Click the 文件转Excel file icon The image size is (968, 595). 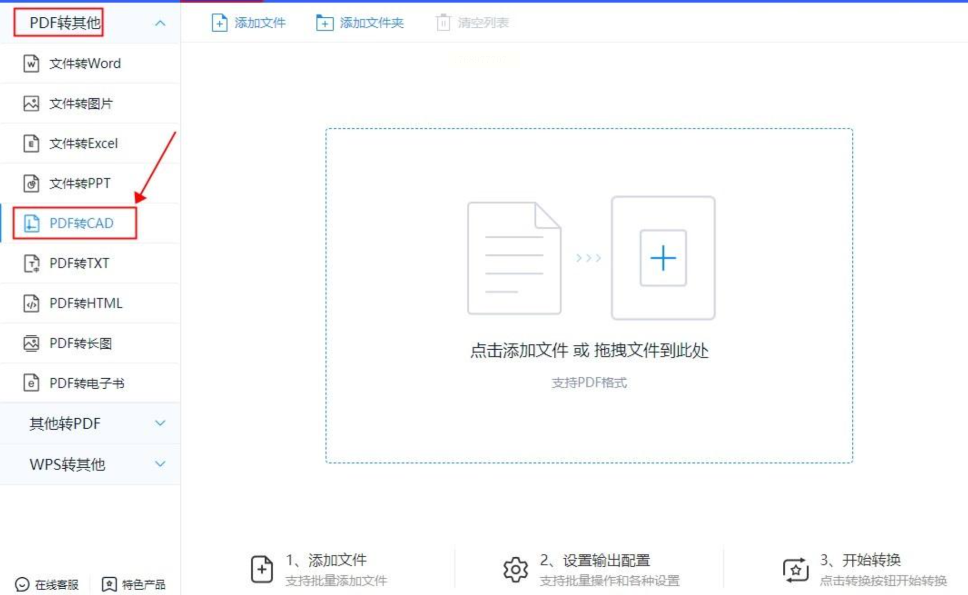pyautogui.click(x=31, y=144)
